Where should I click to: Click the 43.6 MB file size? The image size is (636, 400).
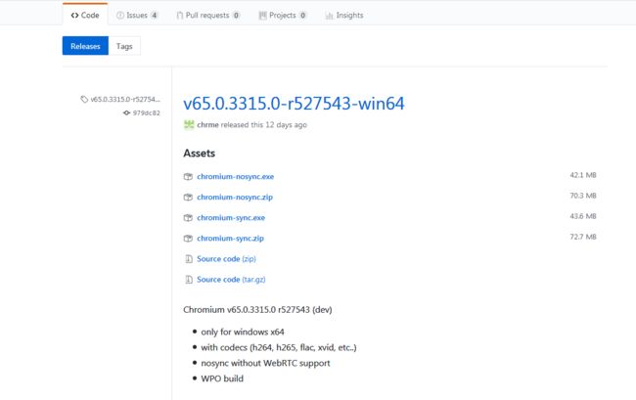(583, 216)
